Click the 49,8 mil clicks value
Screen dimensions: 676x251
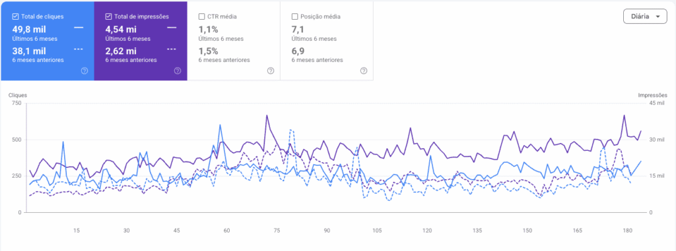[29, 30]
